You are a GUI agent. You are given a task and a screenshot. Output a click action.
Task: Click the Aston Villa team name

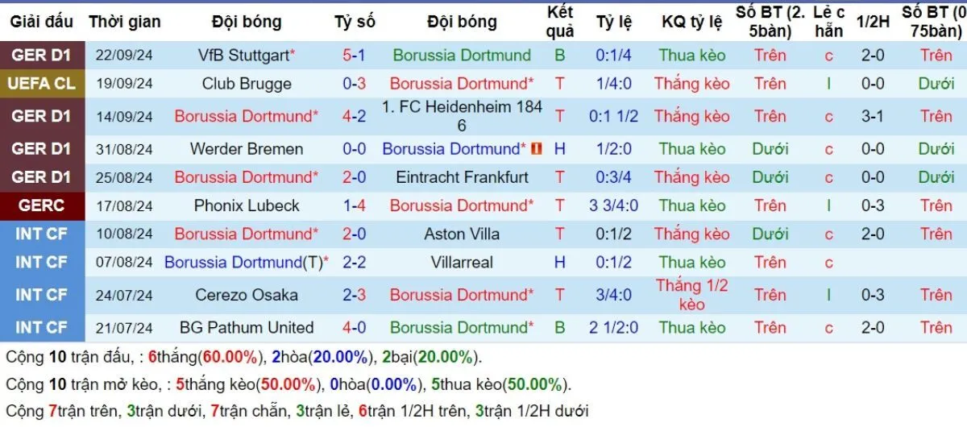coord(462,234)
